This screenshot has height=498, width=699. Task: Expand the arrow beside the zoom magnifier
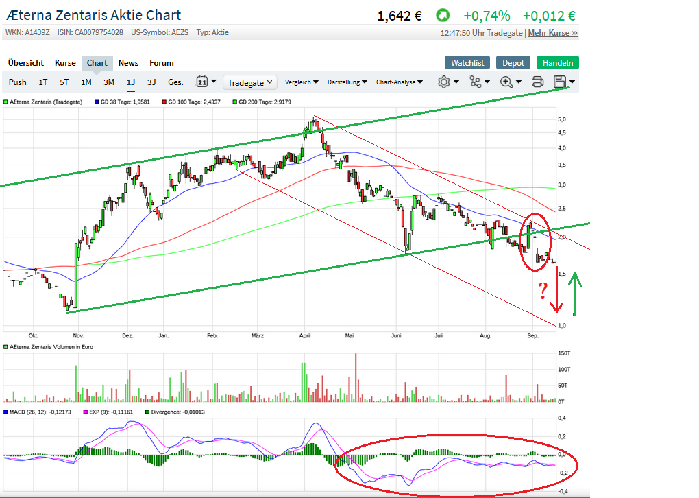(x=519, y=82)
